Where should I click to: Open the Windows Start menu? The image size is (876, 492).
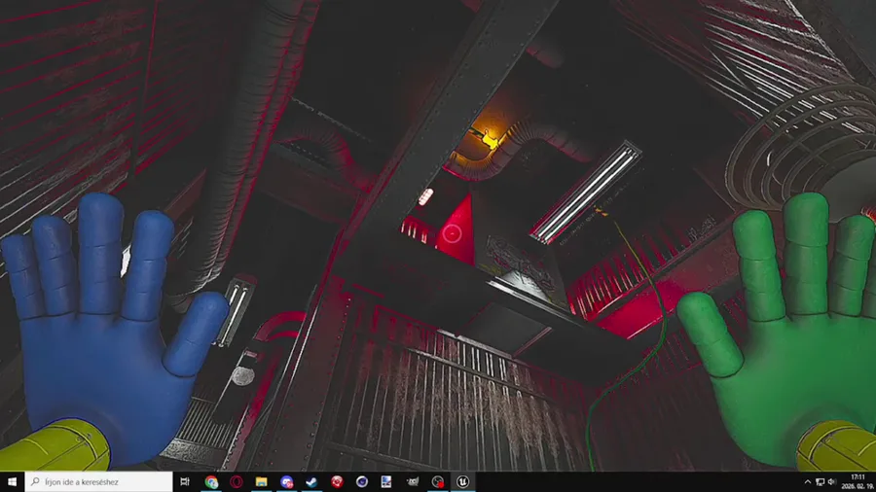pyautogui.click(x=12, y=481)
